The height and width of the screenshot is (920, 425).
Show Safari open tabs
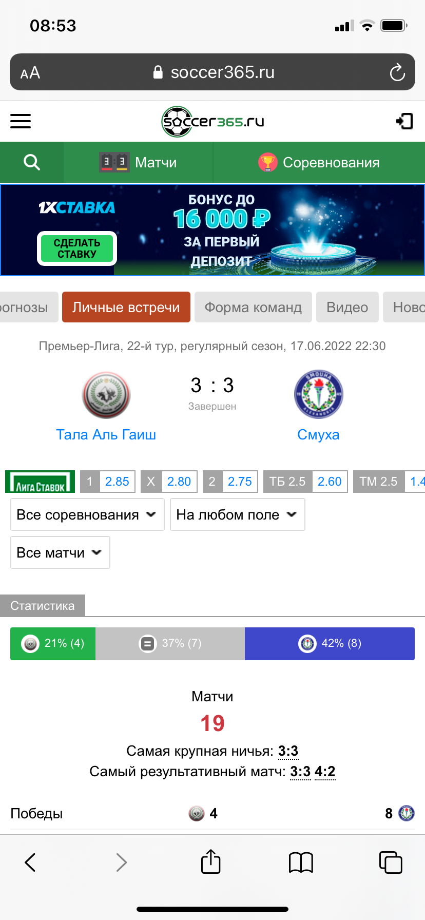391,862
